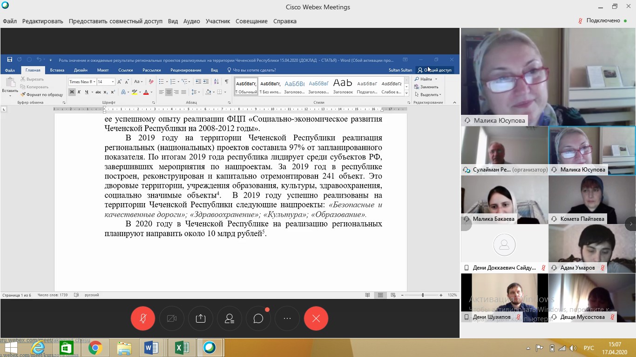Apply bulleted list in Word
Image resolution: width=636 pixels, height=357 pixels.
pyautogui.click(x=161, y=82)
